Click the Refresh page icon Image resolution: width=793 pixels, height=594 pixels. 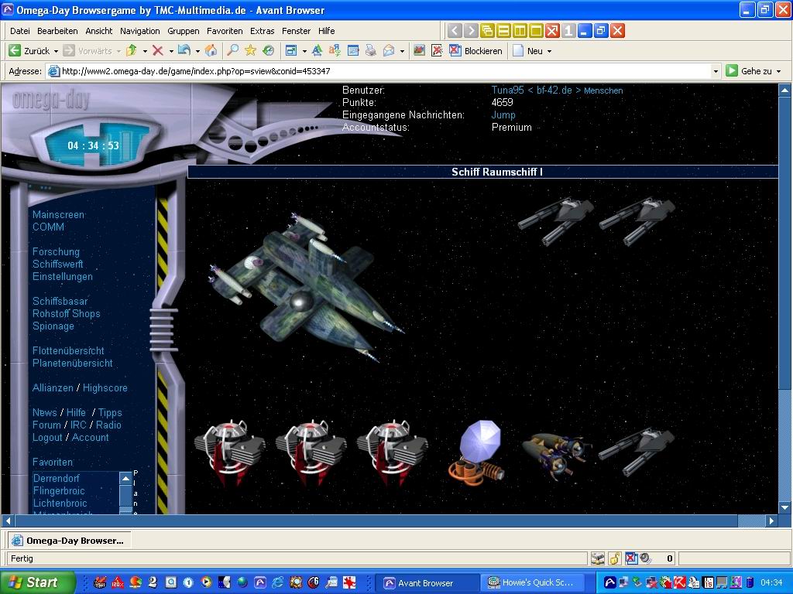point(184,50)
